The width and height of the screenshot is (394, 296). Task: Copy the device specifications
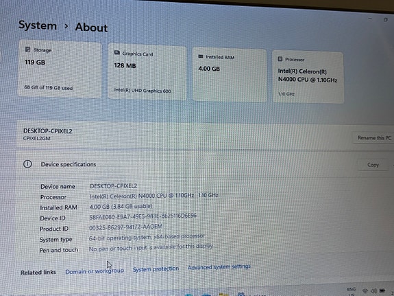(x=373, y=165)
